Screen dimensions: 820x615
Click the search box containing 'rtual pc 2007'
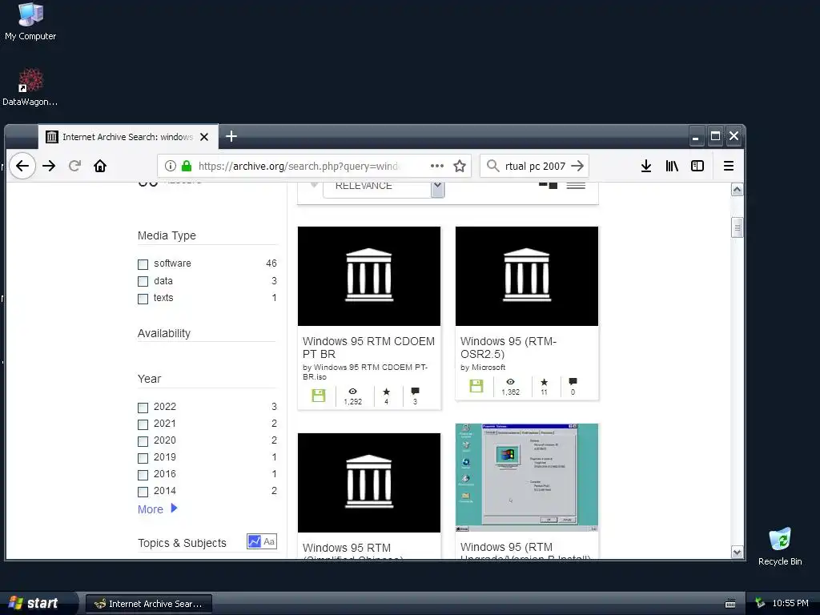pyautogui.click(x=534, y=166)
